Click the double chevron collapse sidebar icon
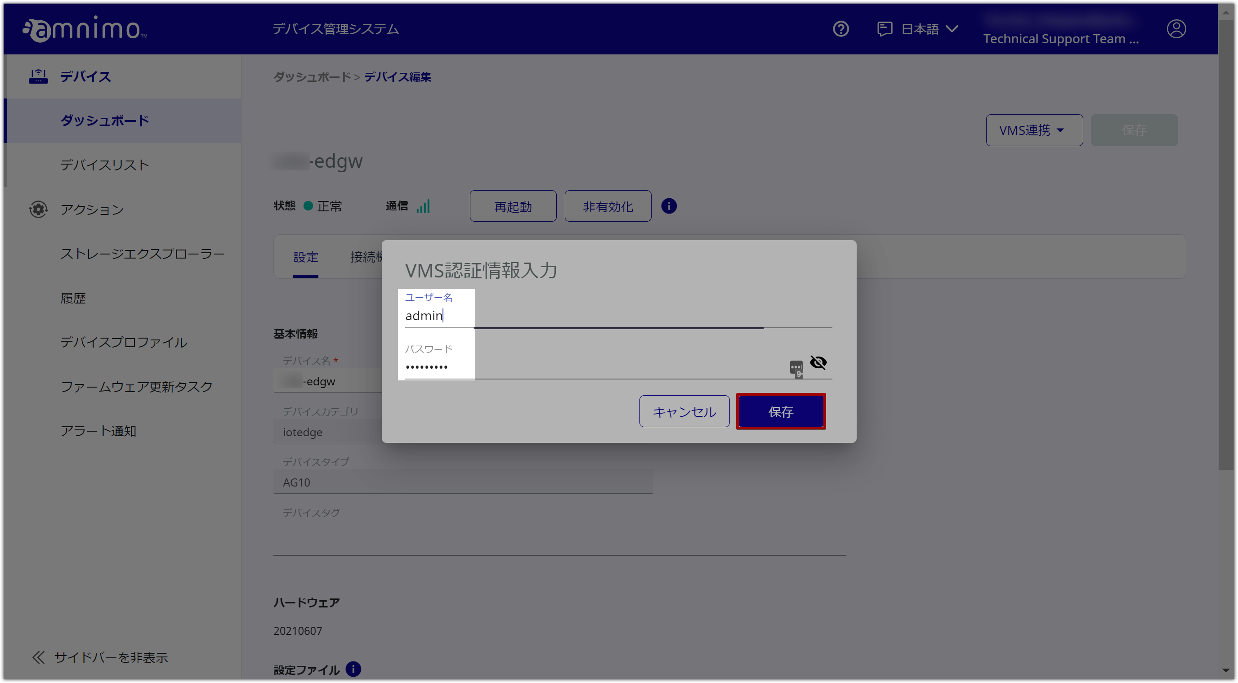This screenshot has width=1238, height=683. click(x=38, y=657)
